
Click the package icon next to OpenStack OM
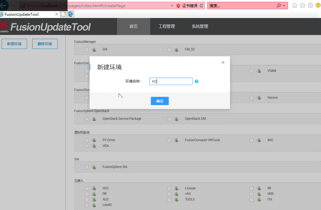[x=176, y=119]
